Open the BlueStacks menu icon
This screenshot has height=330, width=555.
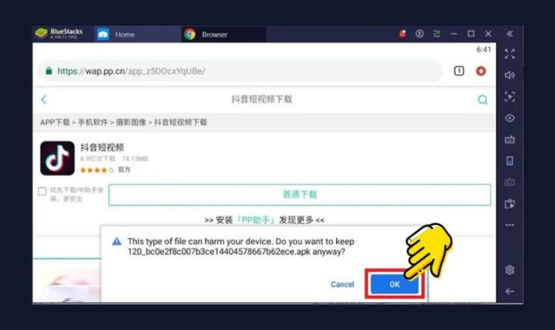437,34
